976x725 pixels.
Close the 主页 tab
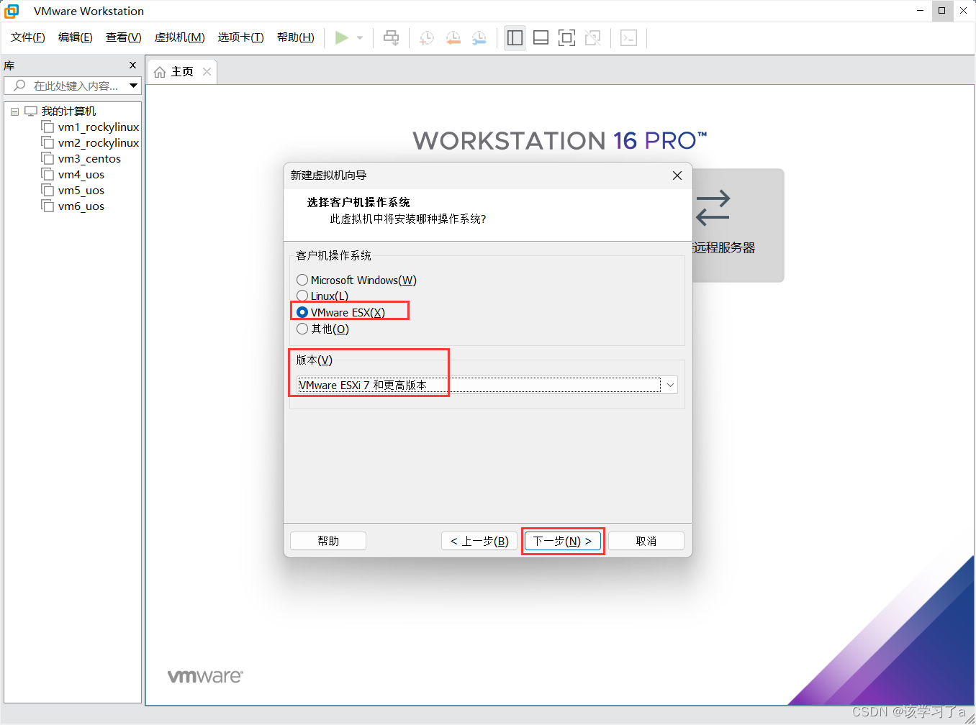tap(207, 71)
